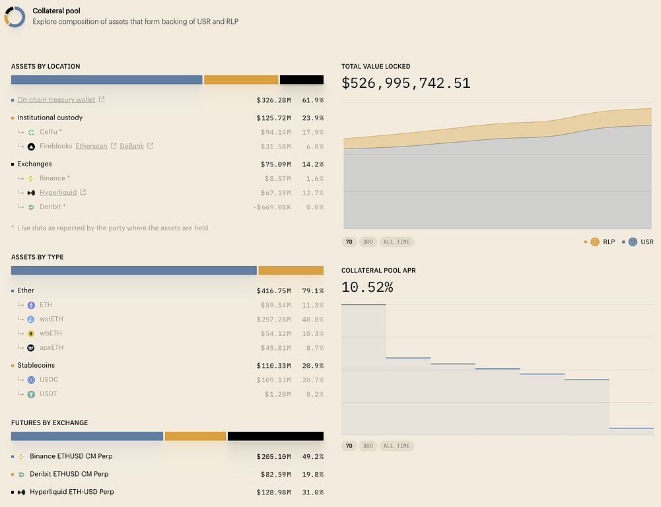
Task: Click the external link icon beside On-chain treasury wallet
Action: [102, 100]
